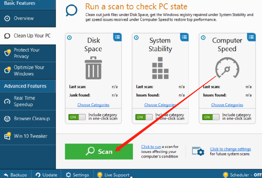Click the 'Junk found:' label in Disk Space

pyautogui.click(x=80, y=95)
